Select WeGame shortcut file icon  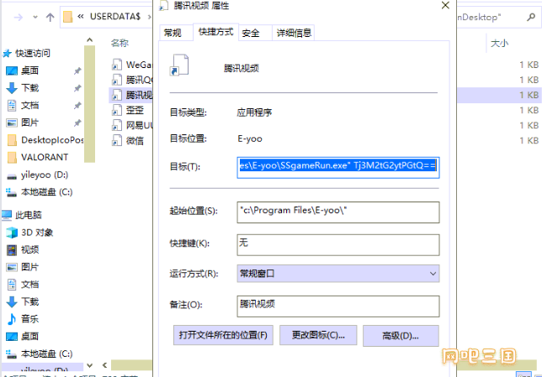coord(119,64)
